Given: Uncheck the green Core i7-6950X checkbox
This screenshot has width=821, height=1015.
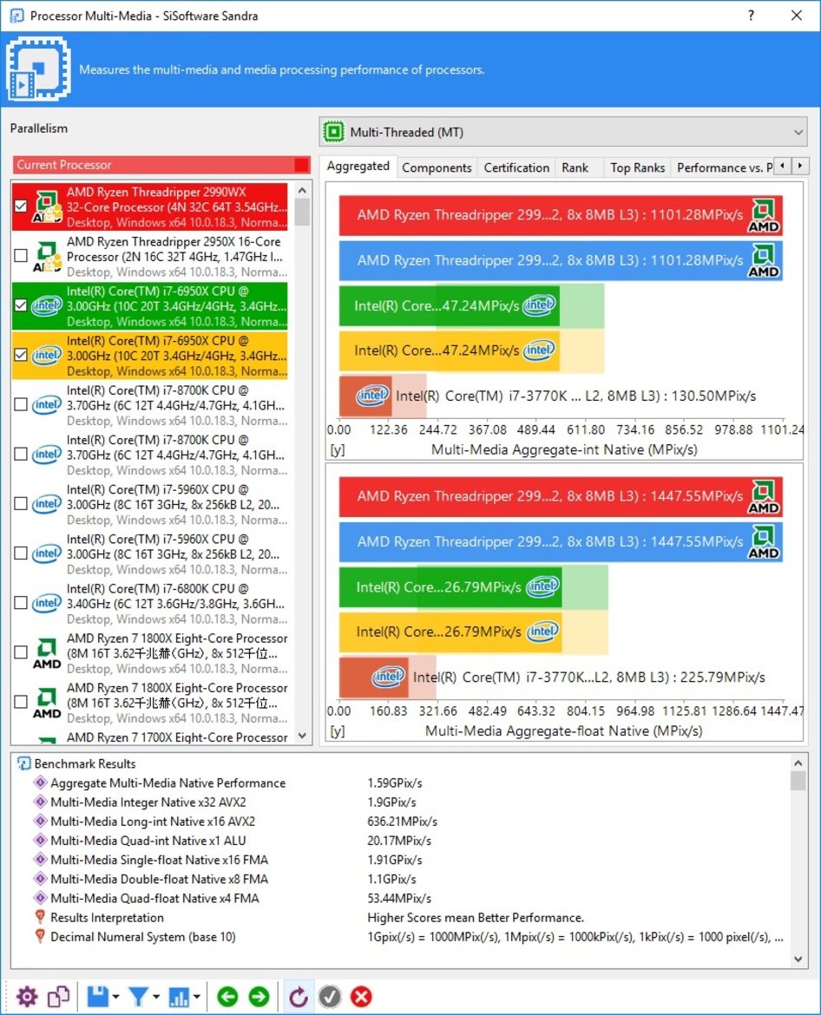Looking at the screenshot, I should point(21,304).
